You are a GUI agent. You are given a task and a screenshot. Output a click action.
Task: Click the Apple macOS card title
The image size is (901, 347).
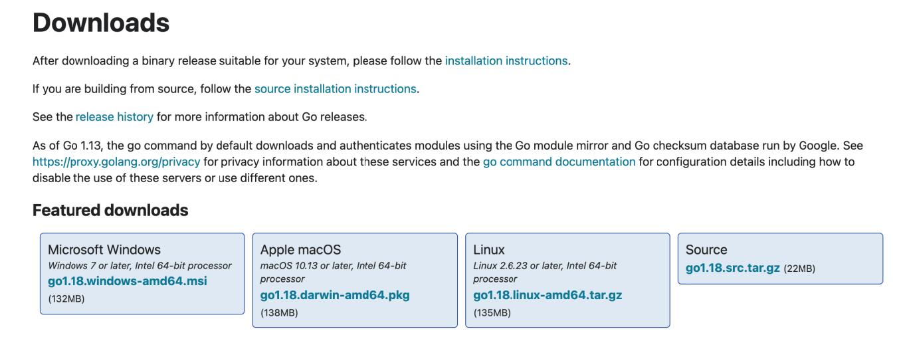tap(300, 250)
